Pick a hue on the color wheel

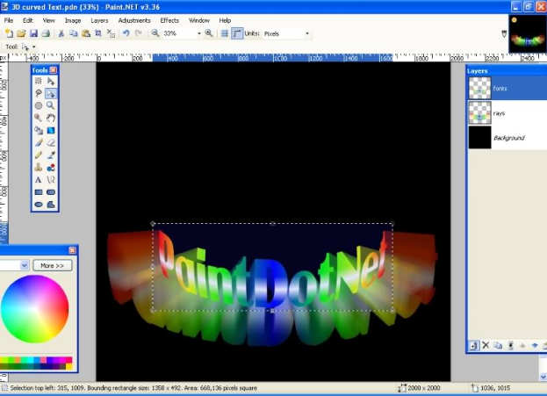click(x=35, y=309)
